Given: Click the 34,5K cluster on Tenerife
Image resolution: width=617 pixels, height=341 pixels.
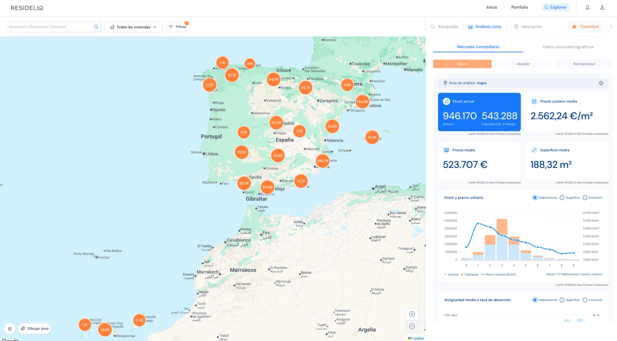Looking at the screenshot, I should 105,330.
